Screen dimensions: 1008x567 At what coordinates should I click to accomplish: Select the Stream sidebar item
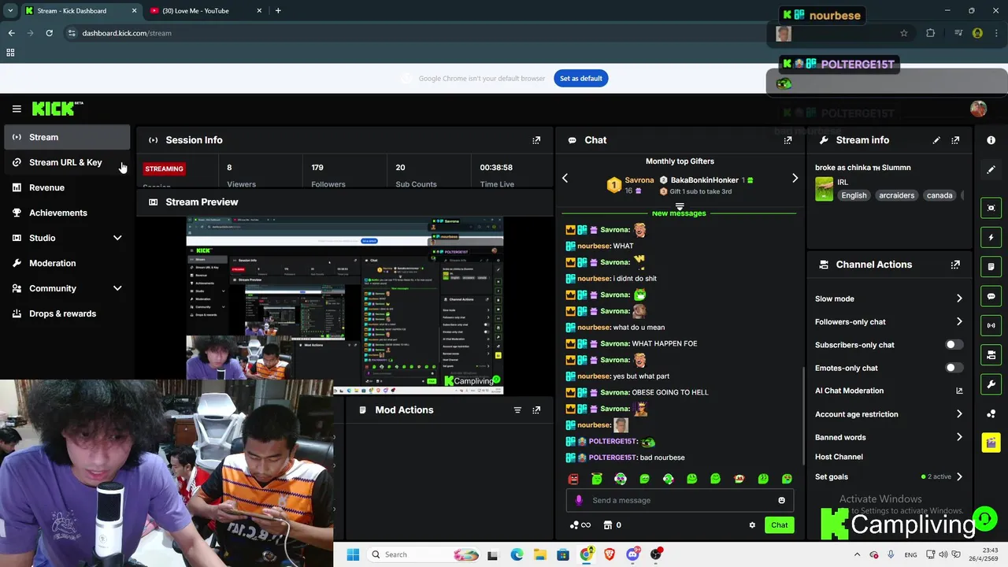67,137
